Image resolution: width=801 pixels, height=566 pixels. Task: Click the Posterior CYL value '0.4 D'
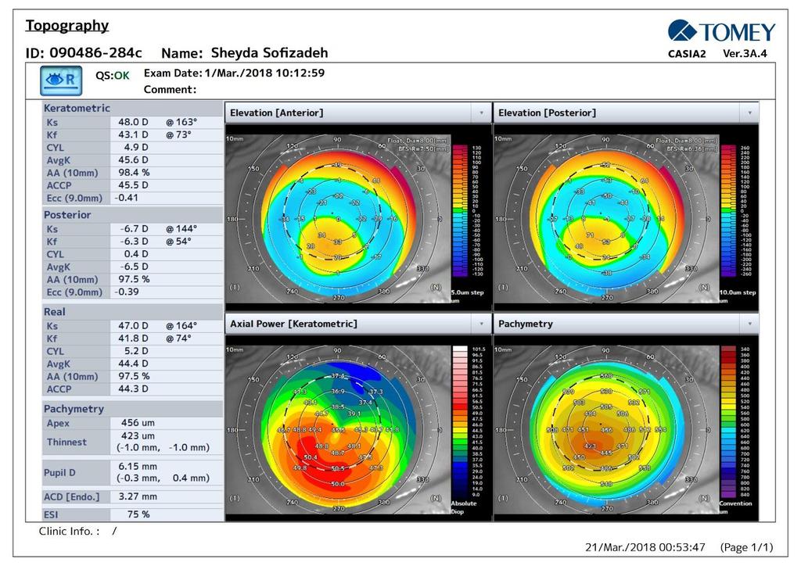136,253
